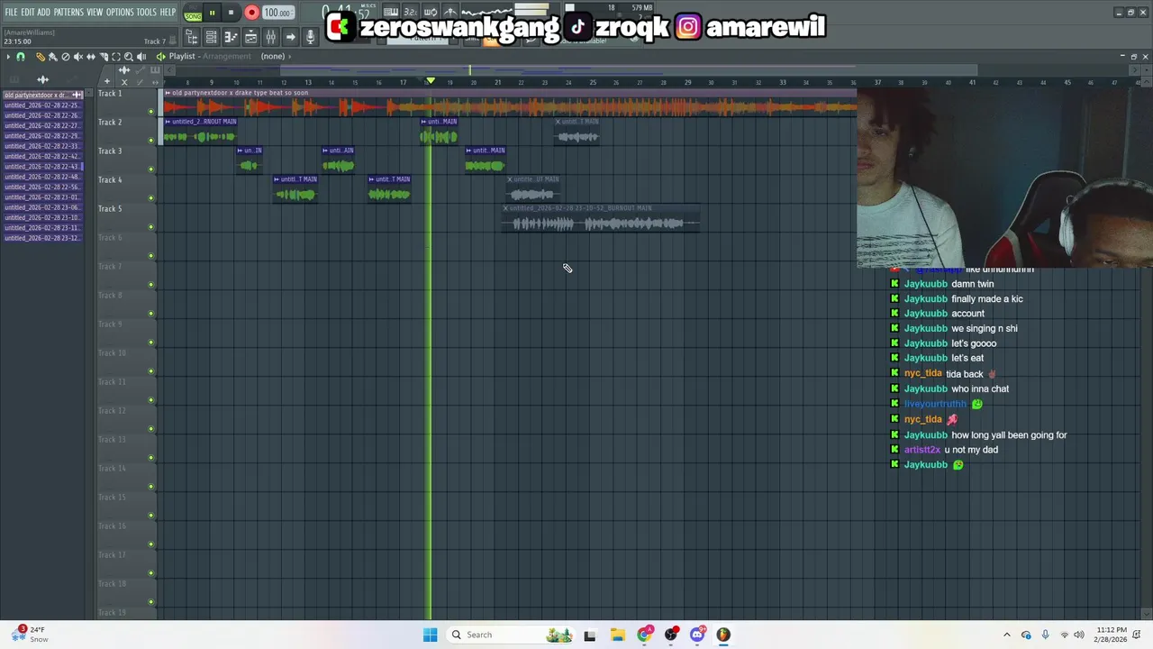Open the Piano roll from toolbar
This screenshot has height=649, width=1153.
point(231,37)
